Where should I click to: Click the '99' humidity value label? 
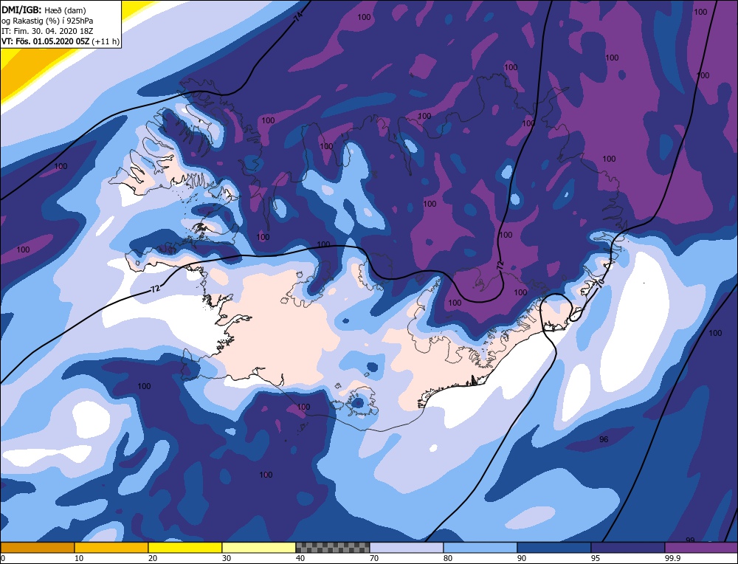(x=691, y=540)
